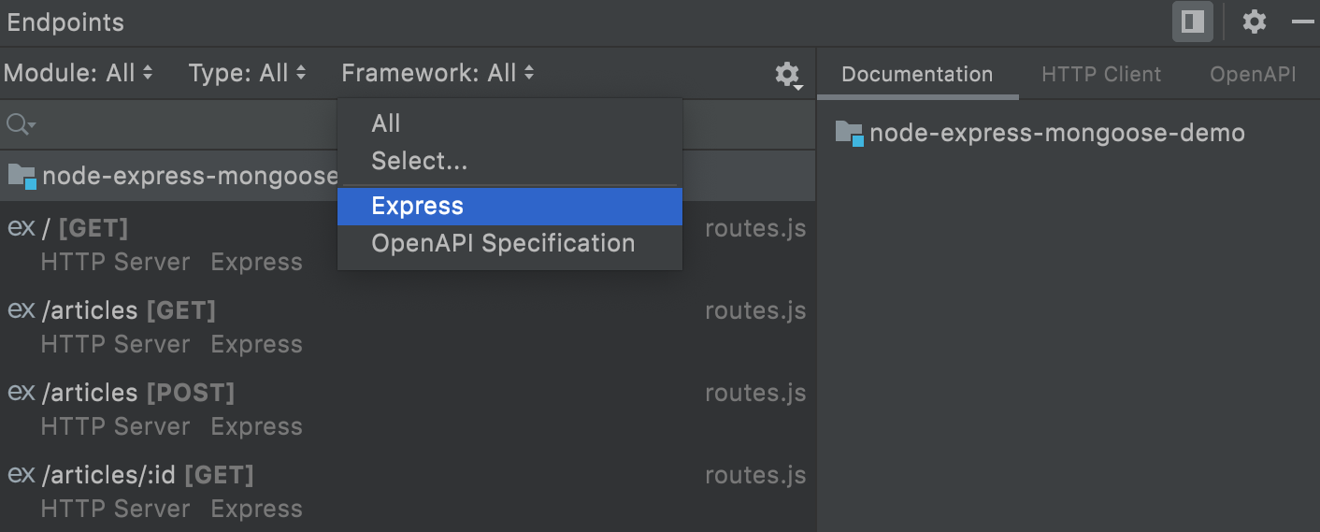Click the search magnifier icon
This screenshot has height=532, width=1320.
pyautogui.click(x=19, y=123)
